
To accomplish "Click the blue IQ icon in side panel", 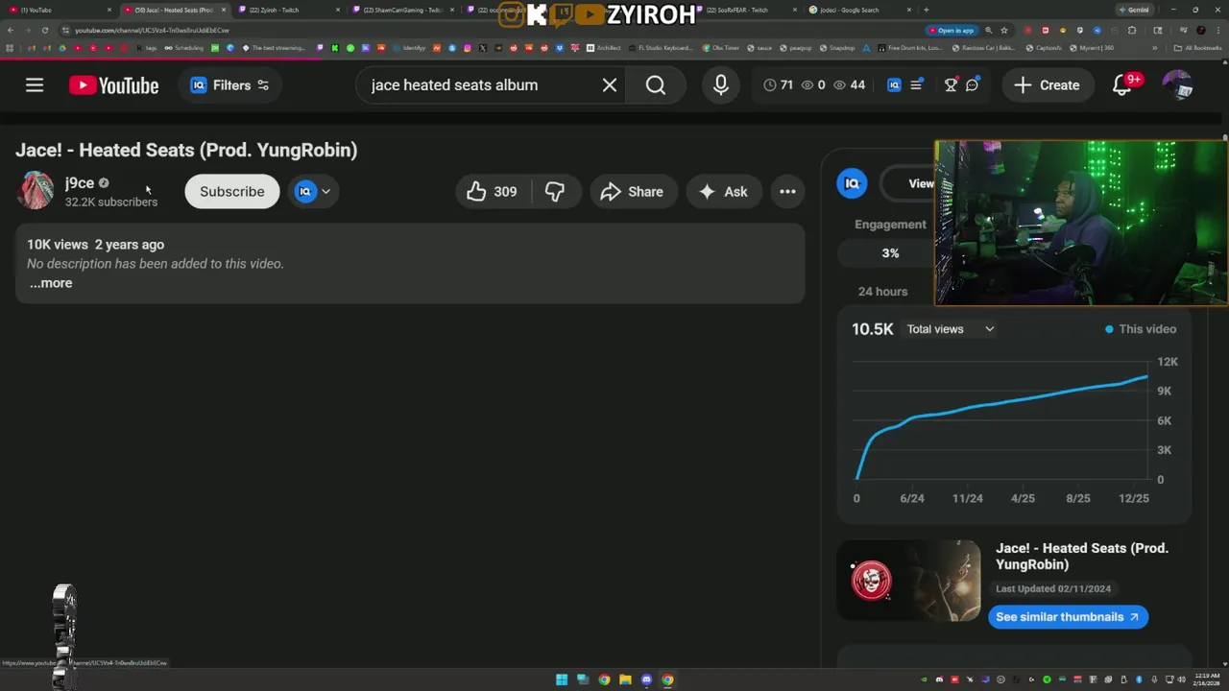I will click(852, 183).
